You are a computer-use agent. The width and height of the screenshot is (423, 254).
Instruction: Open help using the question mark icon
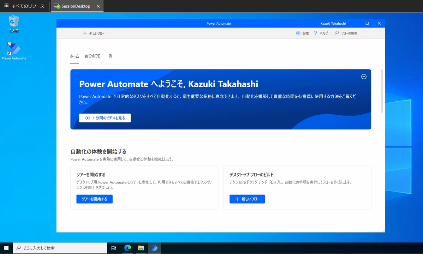[315, 33]
